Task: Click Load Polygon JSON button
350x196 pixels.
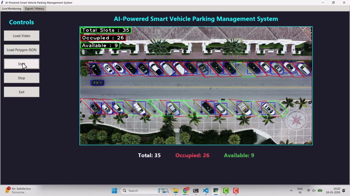Action: pyautogui.click(x=22, y=50)
